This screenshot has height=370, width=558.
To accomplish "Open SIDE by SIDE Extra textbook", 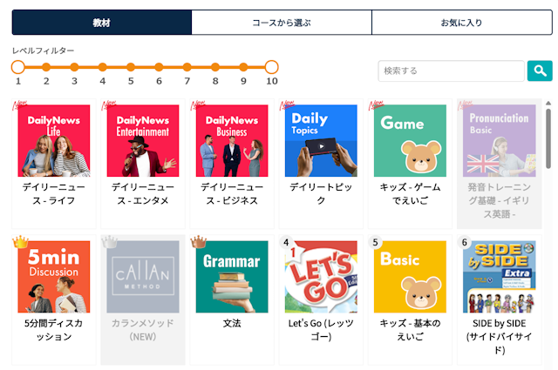I will click(x=499, y=277).
